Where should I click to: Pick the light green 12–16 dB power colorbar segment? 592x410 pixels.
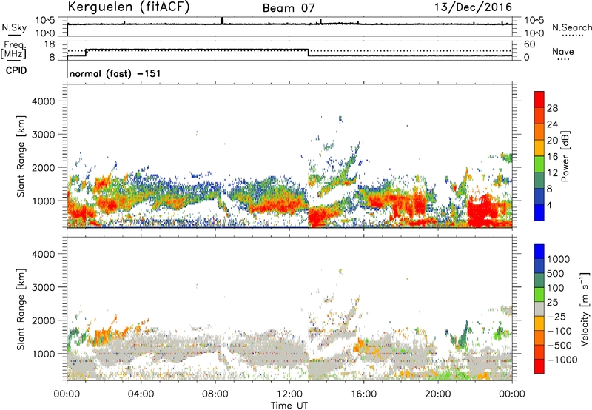pyautogui.click(x=539, y=164)
